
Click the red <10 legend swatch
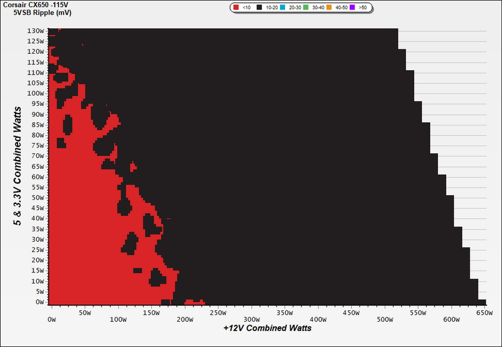click(x=236, y=7)
